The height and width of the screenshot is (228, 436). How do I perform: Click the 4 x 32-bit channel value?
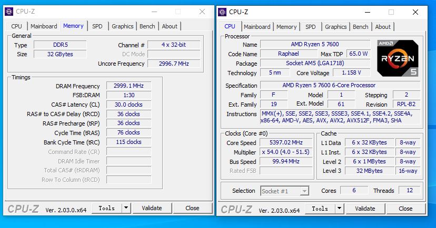[174, 45]
